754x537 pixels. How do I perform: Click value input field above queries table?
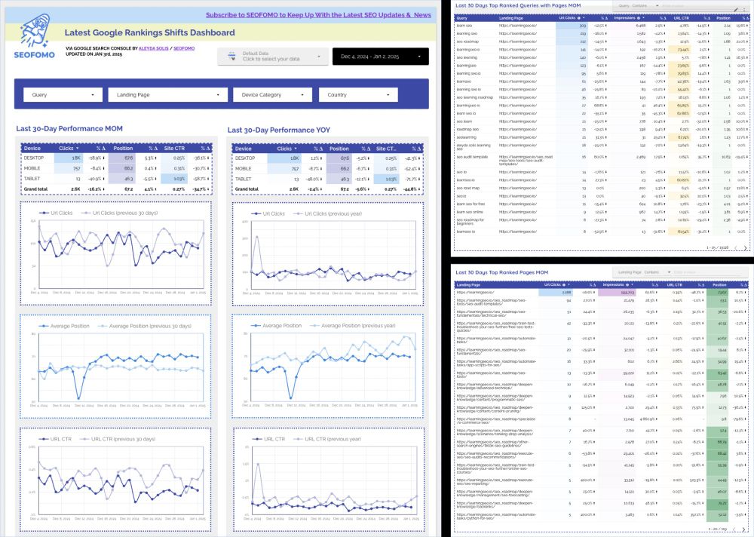(x=697, y=6)
